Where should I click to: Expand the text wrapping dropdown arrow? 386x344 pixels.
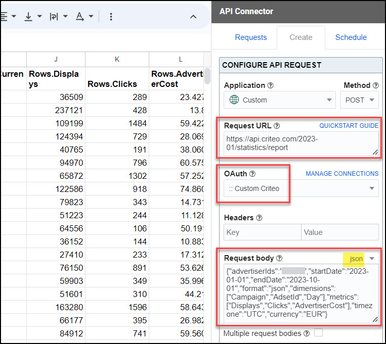click(65, 17)
